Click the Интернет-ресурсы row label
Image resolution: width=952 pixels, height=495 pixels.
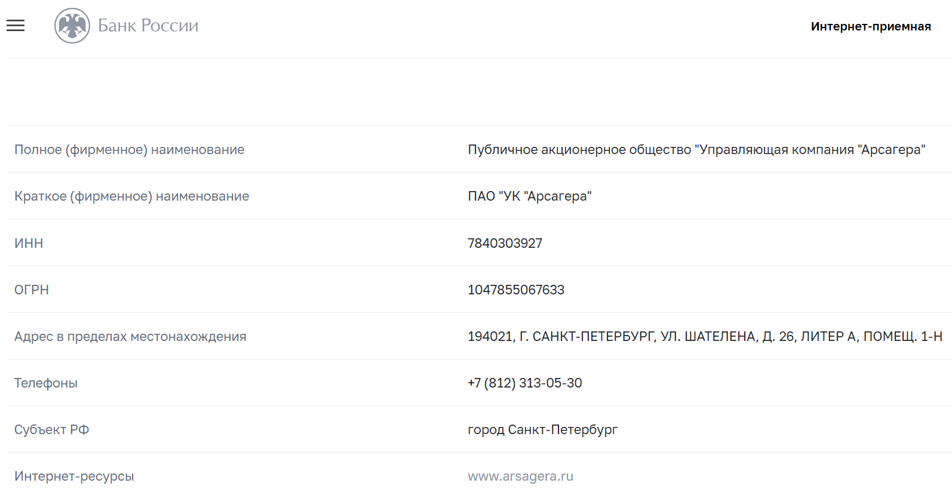tap(74, 476)
